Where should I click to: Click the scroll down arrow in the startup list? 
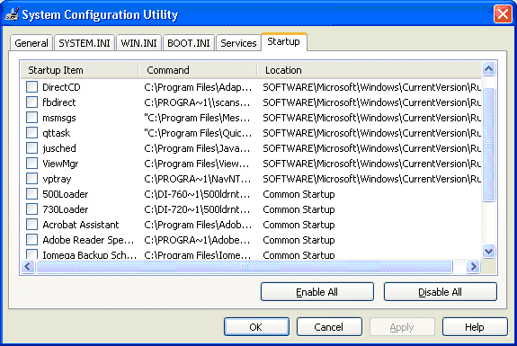(x=488, y=252)
